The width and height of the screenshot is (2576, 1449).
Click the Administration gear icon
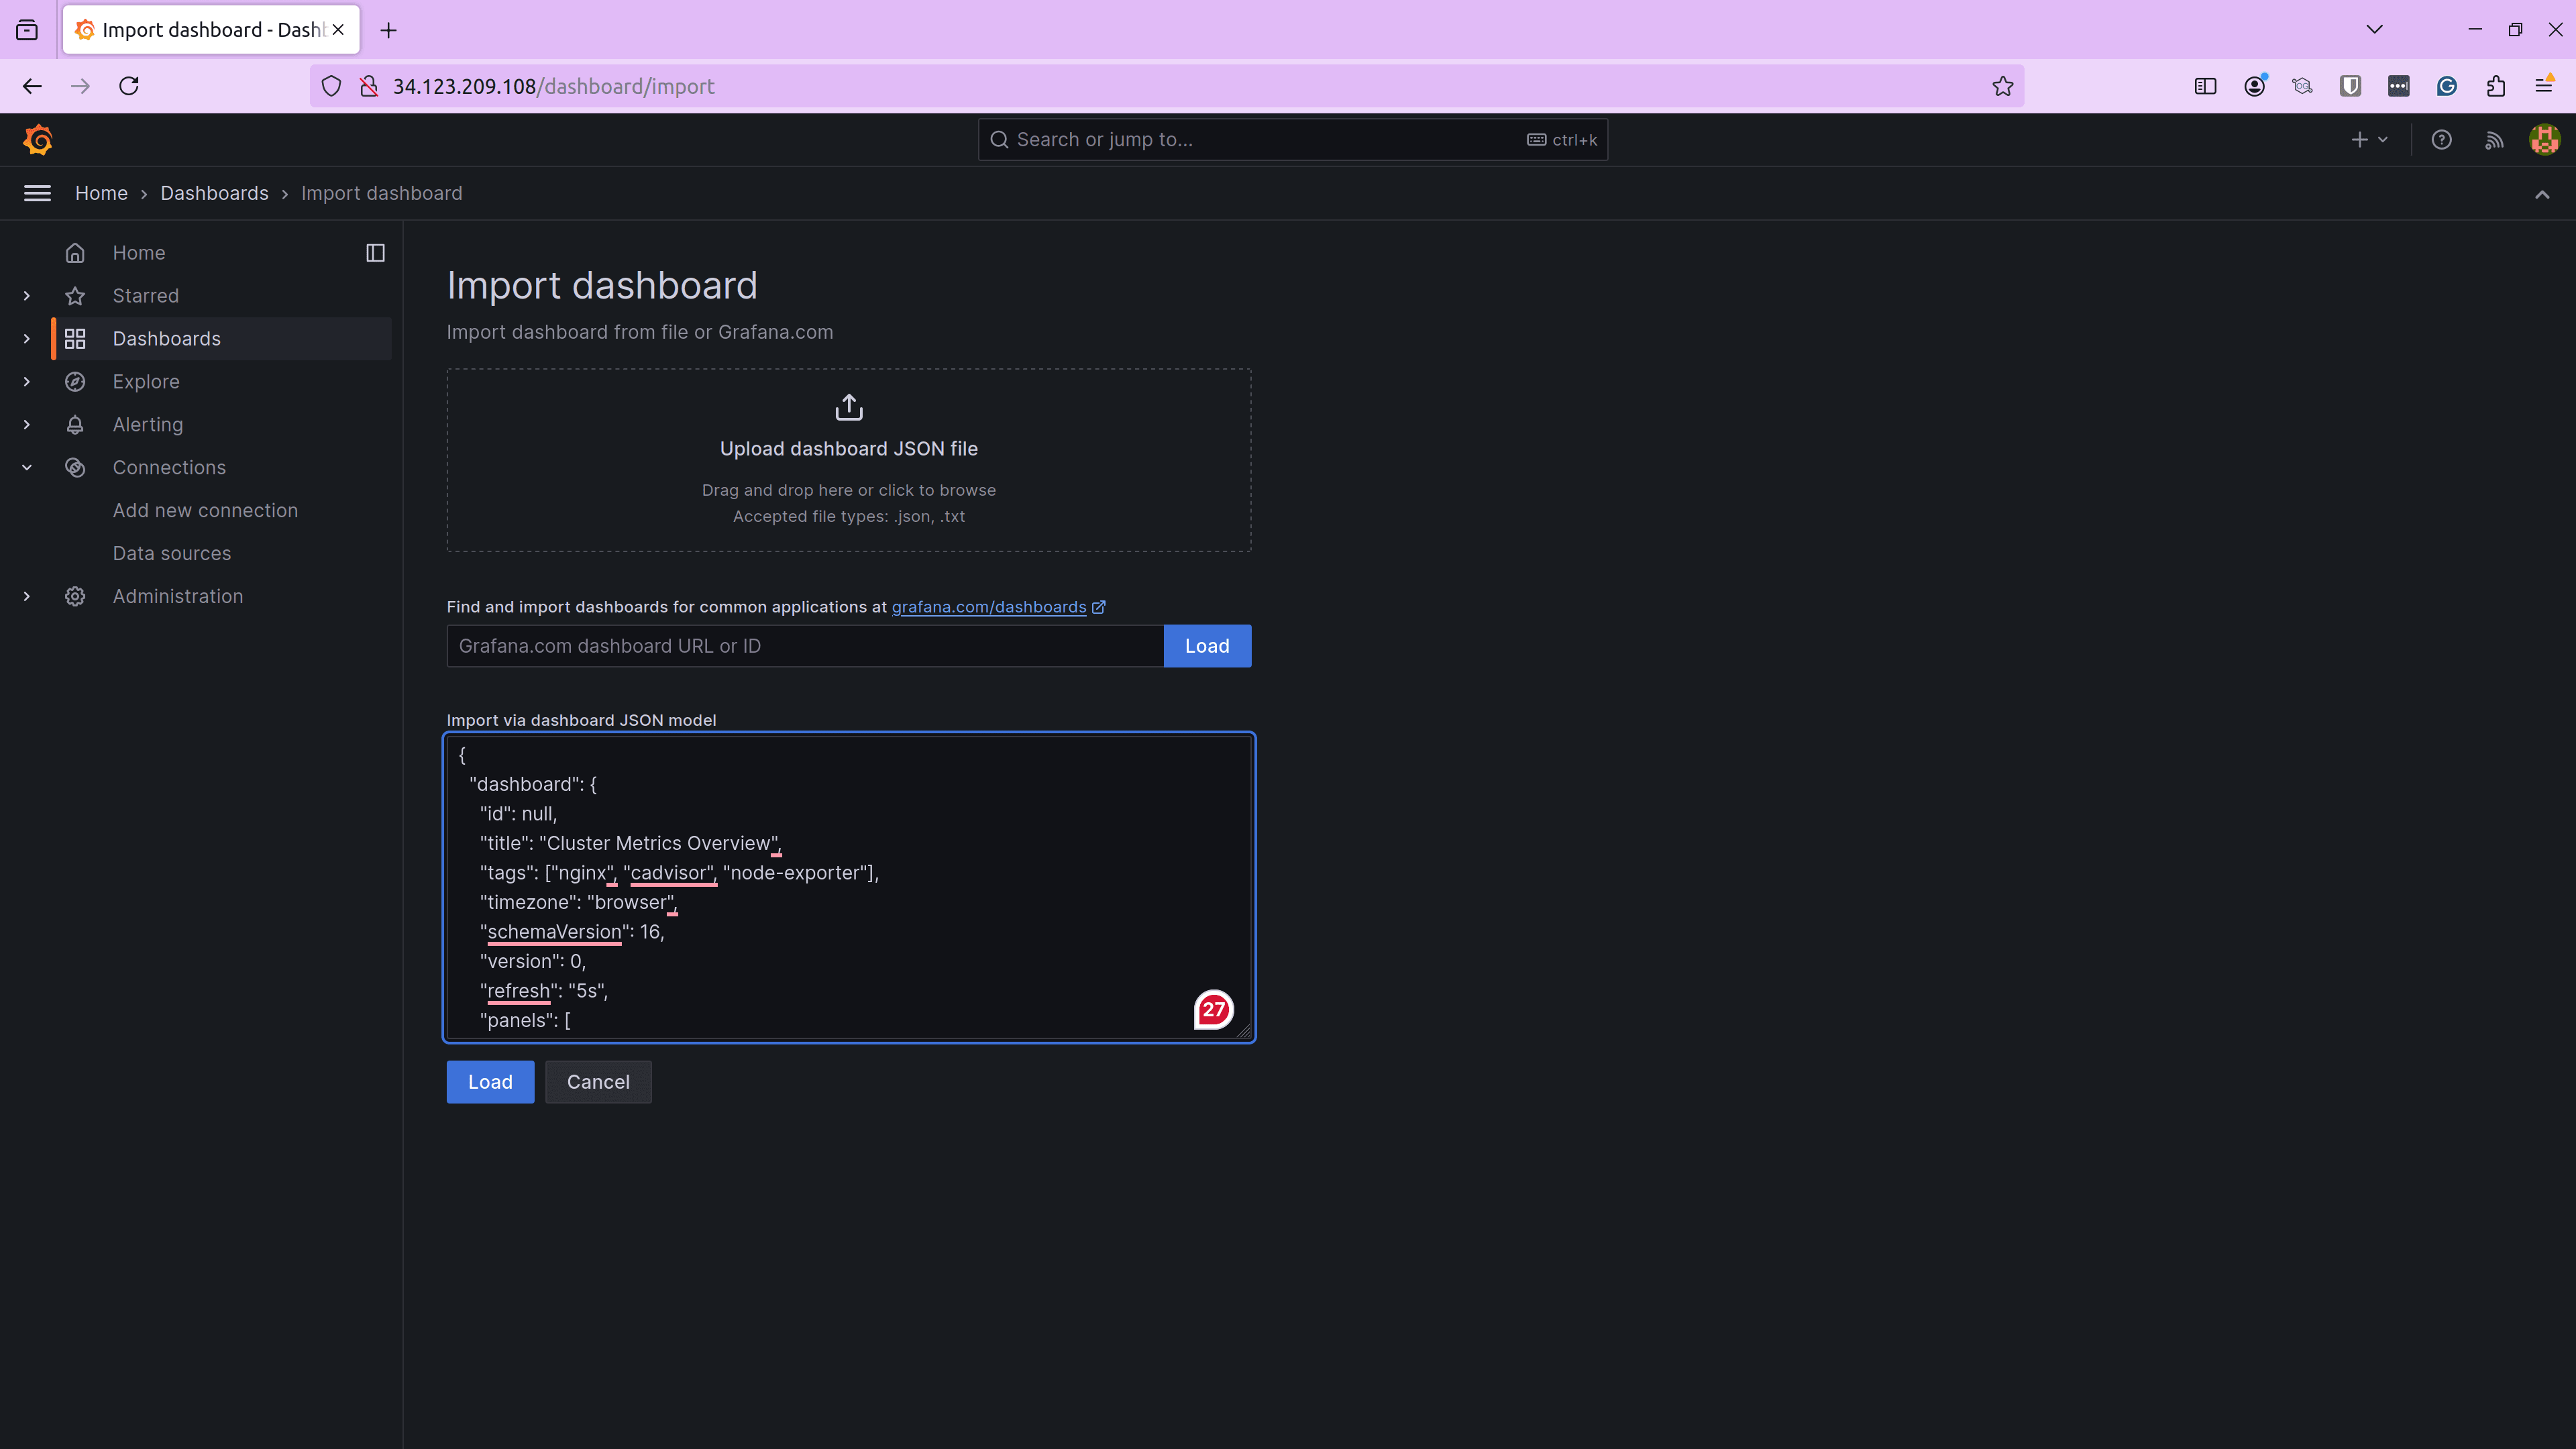click(x=75, y=597)
